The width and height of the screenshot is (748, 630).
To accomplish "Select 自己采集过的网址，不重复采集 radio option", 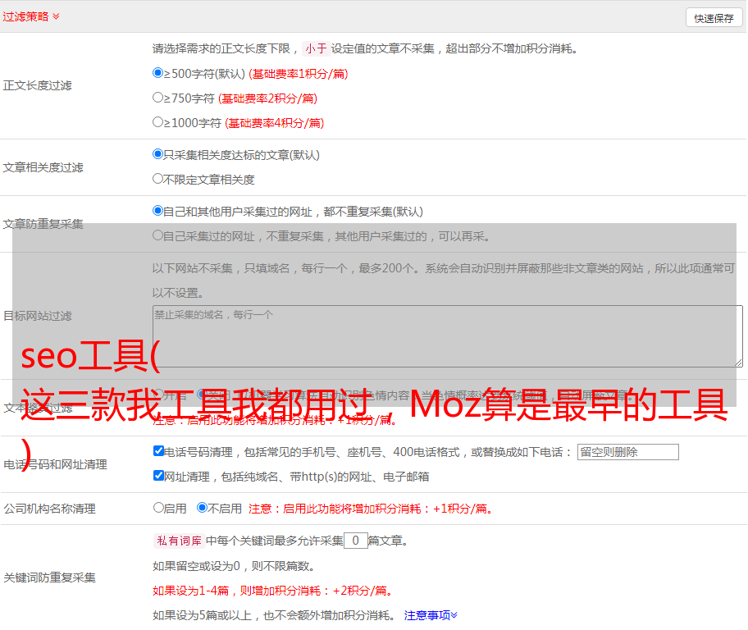I will coord(158,235).
